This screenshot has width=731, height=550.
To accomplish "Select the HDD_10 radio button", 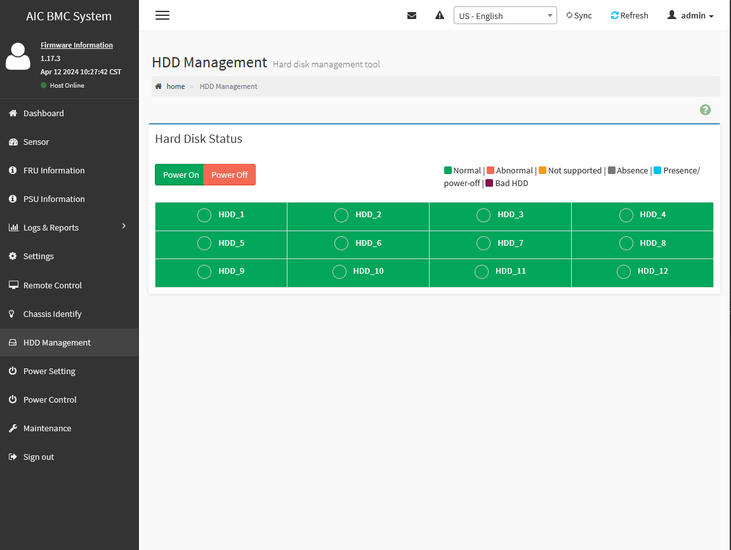I will click(x=339, y=271).
